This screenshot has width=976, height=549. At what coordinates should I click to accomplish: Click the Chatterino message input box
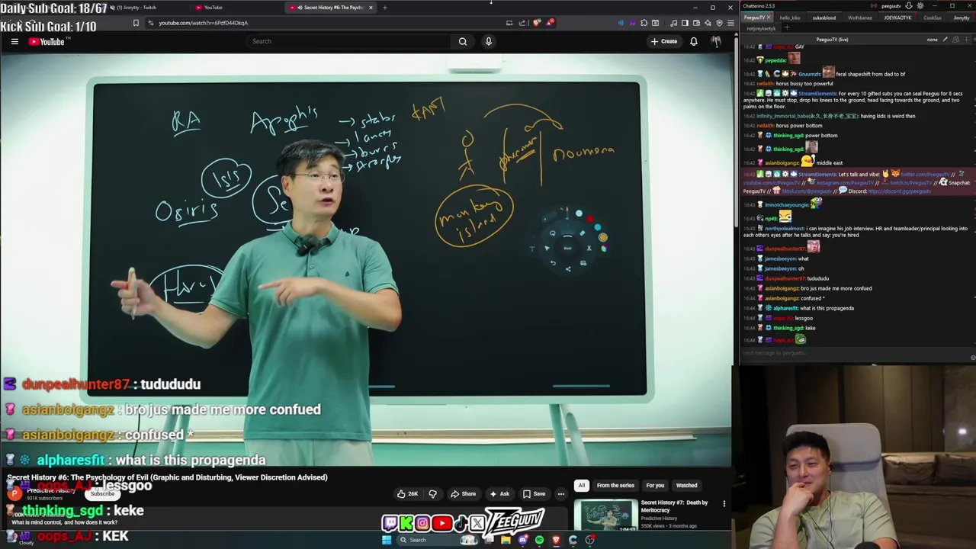point(856,353)
